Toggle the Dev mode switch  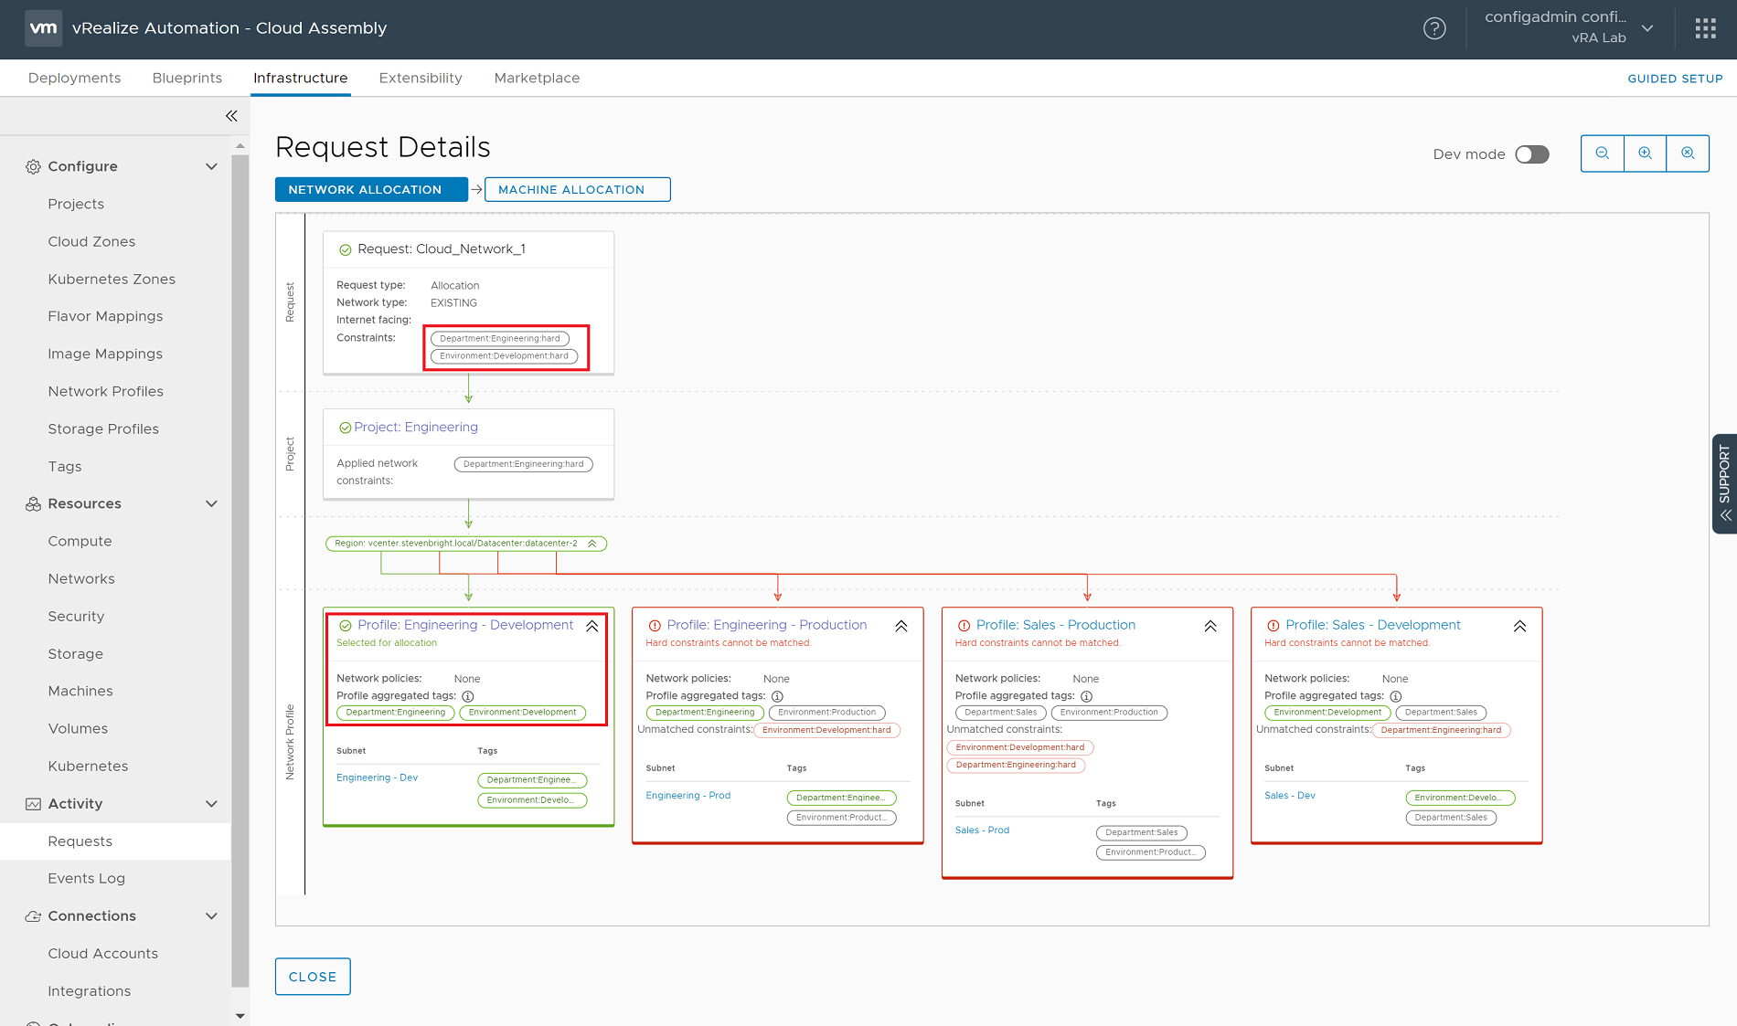(x=1532, y=154)
